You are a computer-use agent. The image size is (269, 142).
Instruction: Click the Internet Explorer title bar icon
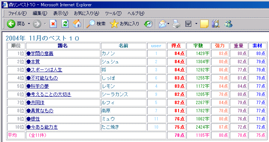click(x=5, y=4)
